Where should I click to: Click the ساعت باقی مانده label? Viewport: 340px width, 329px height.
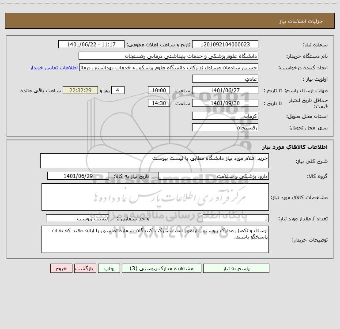click(x=41, y=91)
